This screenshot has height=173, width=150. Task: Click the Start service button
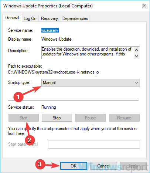coord(24,118)
